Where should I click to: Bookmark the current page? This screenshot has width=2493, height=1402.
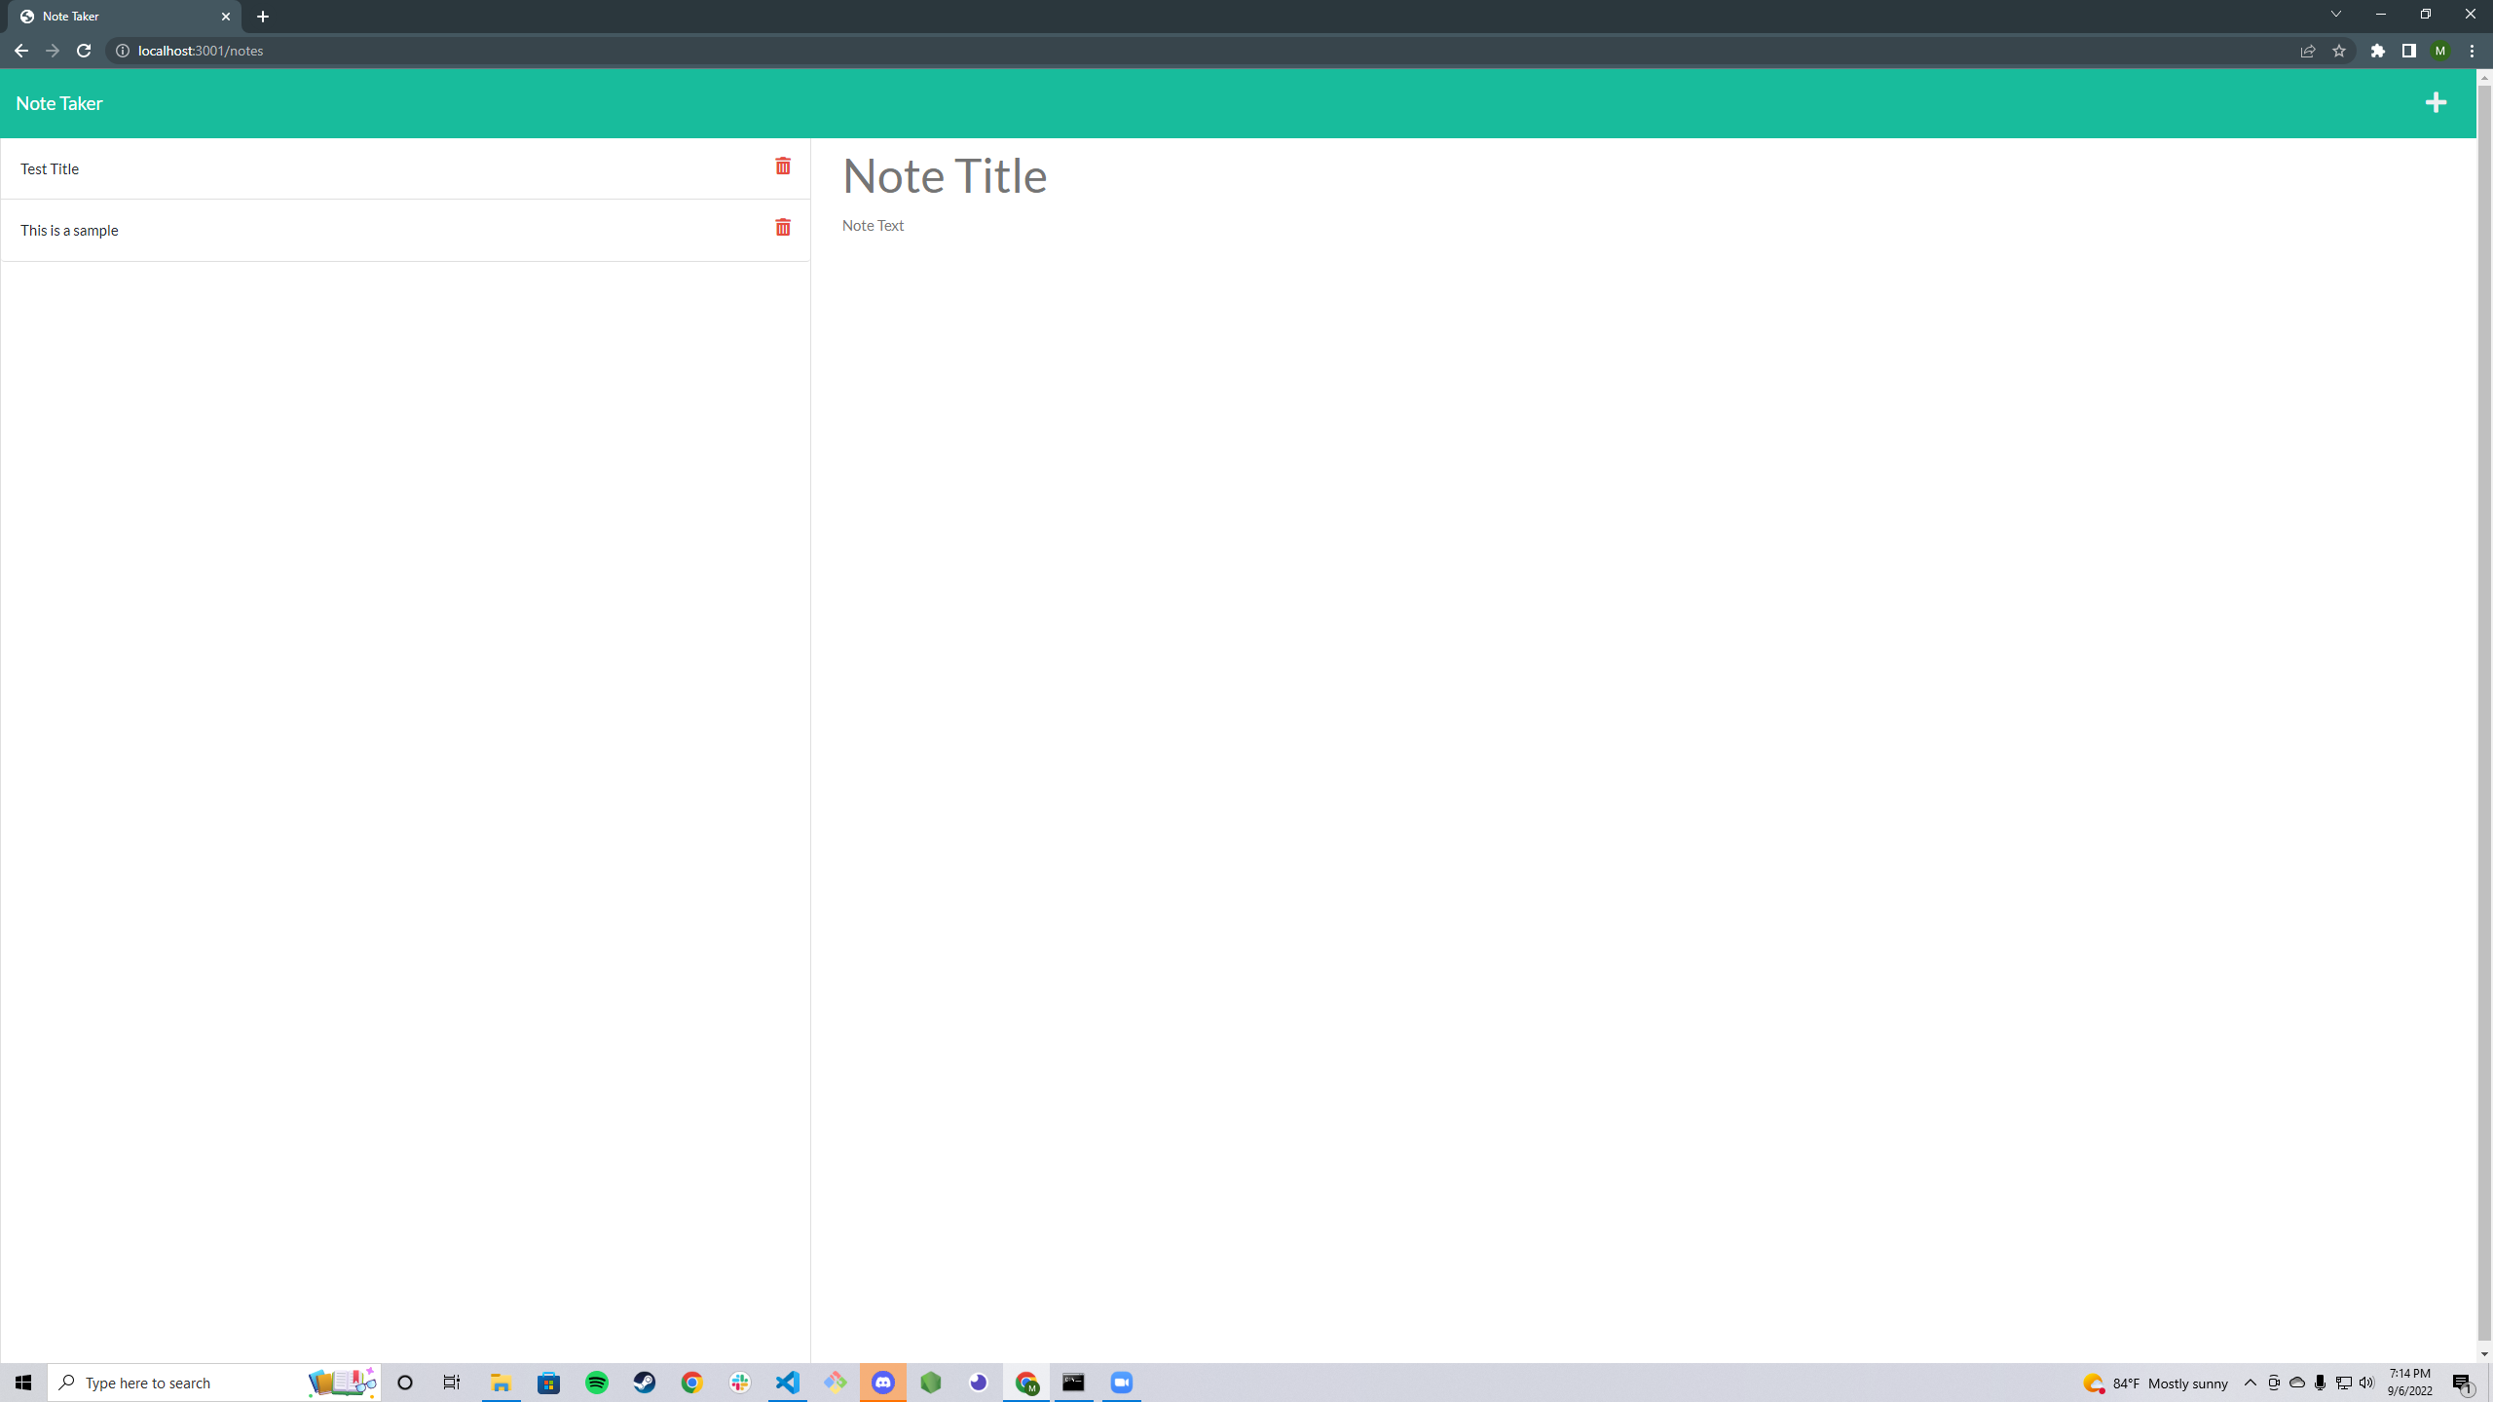pos(2339,51)
